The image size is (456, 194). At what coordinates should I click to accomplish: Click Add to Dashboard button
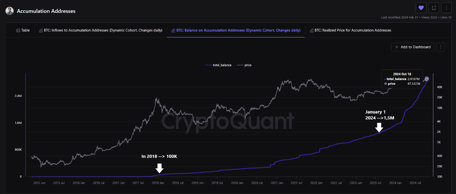tap(413, 47)
